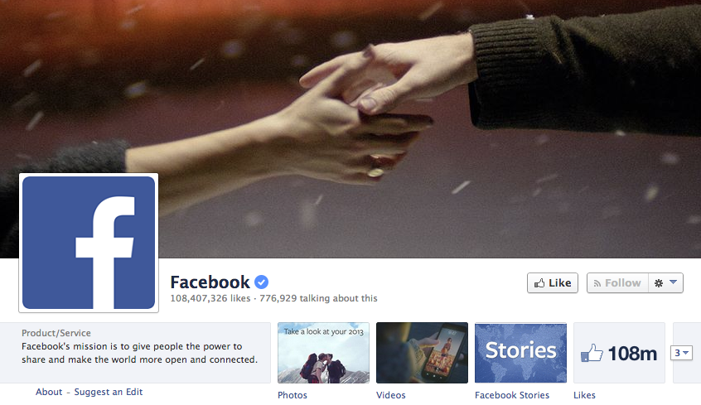Click the Facebook Stories label link
Image resolution: width=701 pixels, height=405 pixels.
[x=512, y=395]
